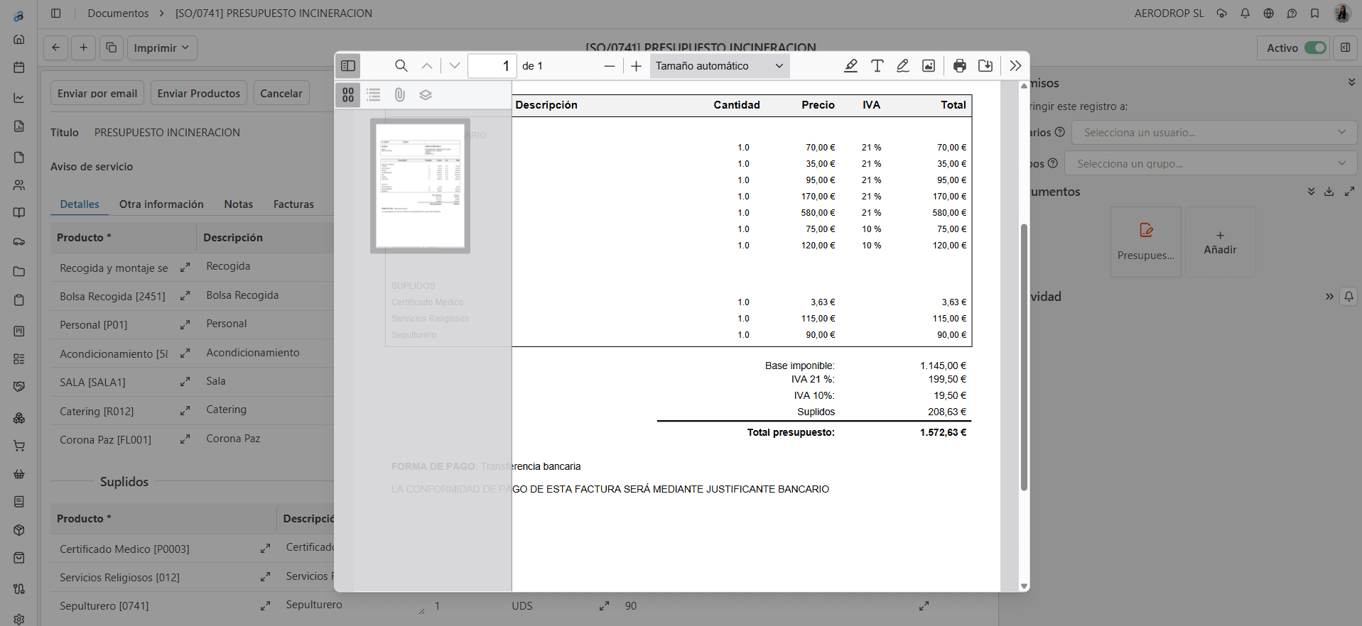Select the PDF add text tool
1362x626 pixels.
[x=877, y=66]
